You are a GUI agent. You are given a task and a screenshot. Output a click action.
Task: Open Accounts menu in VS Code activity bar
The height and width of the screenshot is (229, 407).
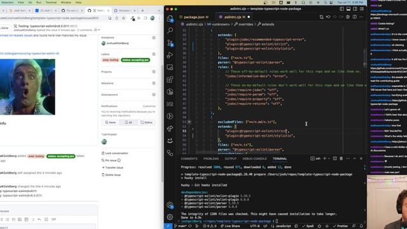[x=170, y=205]
